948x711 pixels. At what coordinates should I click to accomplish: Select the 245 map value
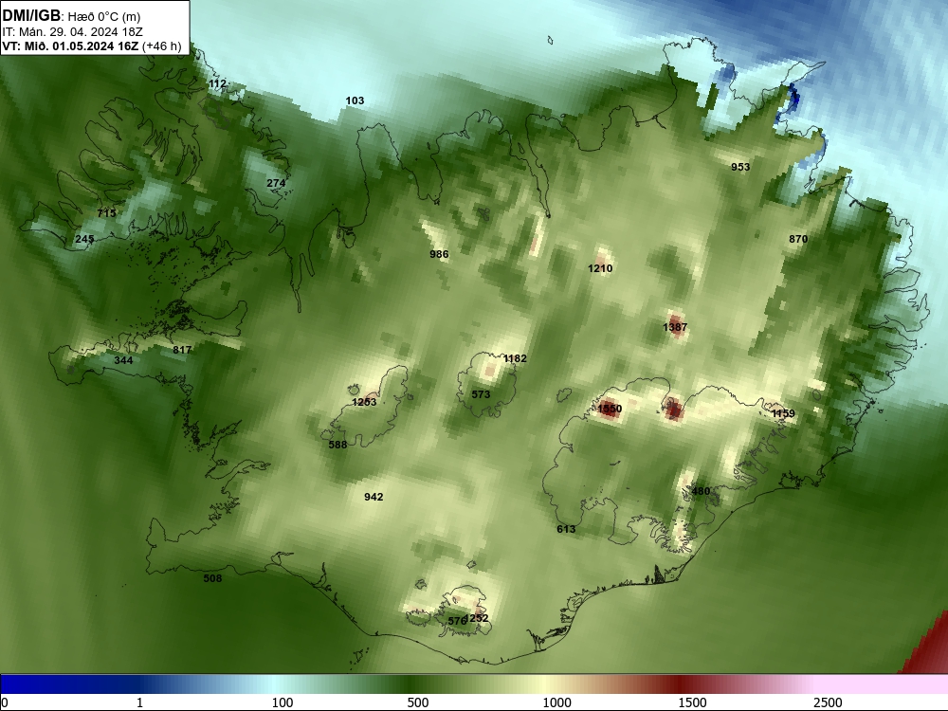(84, 240)
